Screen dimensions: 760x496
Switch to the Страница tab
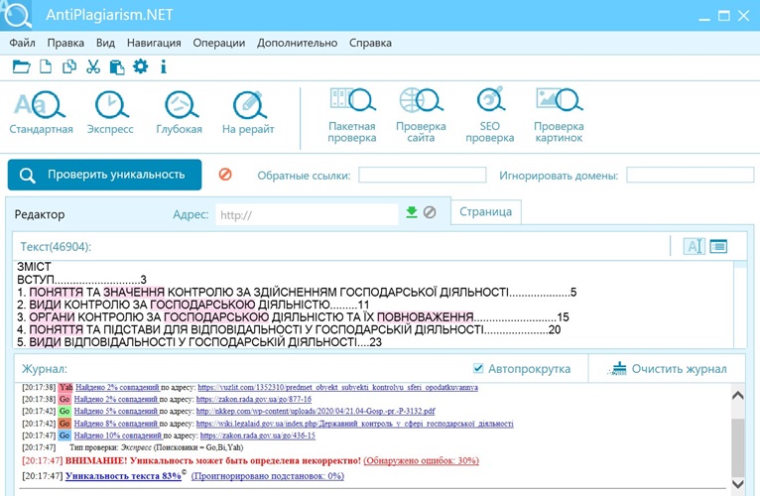click(x=485, y=212)
